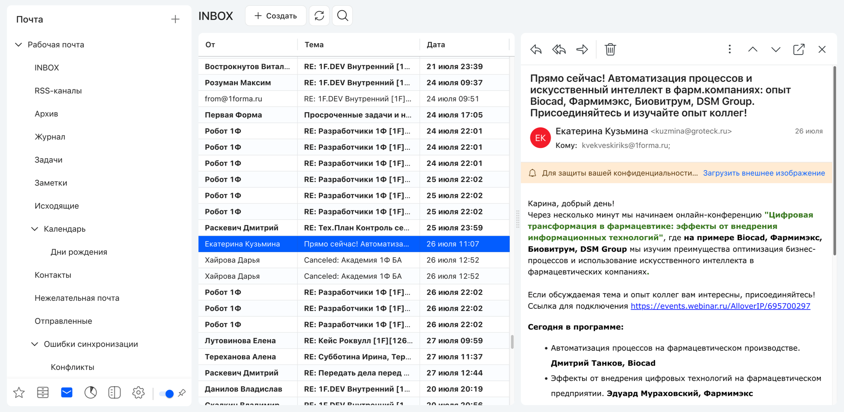This screenshot has width=844, height=412.
Task: Open the RSS-каналы folder
Action: pyautogui.click(x=58, y=90)
